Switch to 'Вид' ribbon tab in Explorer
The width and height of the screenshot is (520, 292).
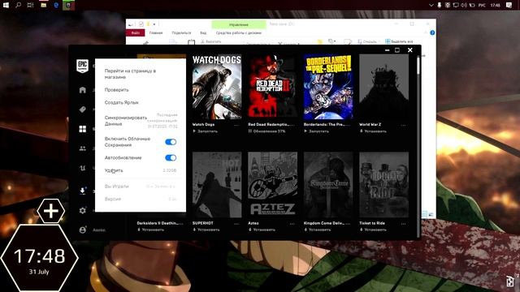pos(203,32)
